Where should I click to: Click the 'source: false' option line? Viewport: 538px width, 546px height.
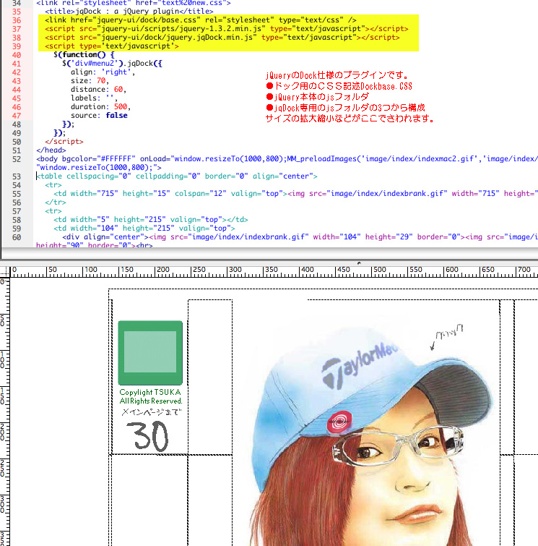[x=99, y=116]
